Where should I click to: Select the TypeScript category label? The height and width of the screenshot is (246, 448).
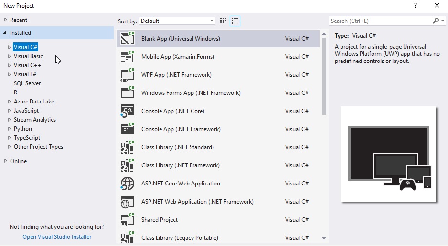[27, 138]
